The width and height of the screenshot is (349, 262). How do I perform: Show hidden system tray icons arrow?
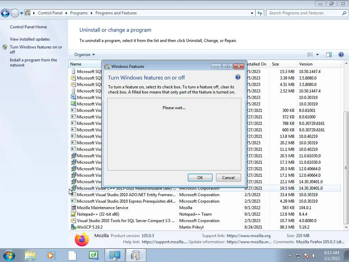coord(290,256)
